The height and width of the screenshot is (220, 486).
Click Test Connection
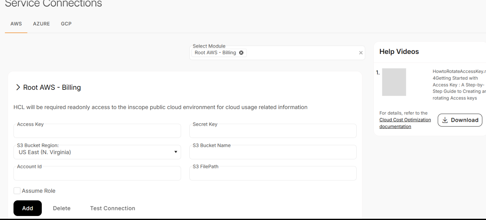[x=113, y=208]
